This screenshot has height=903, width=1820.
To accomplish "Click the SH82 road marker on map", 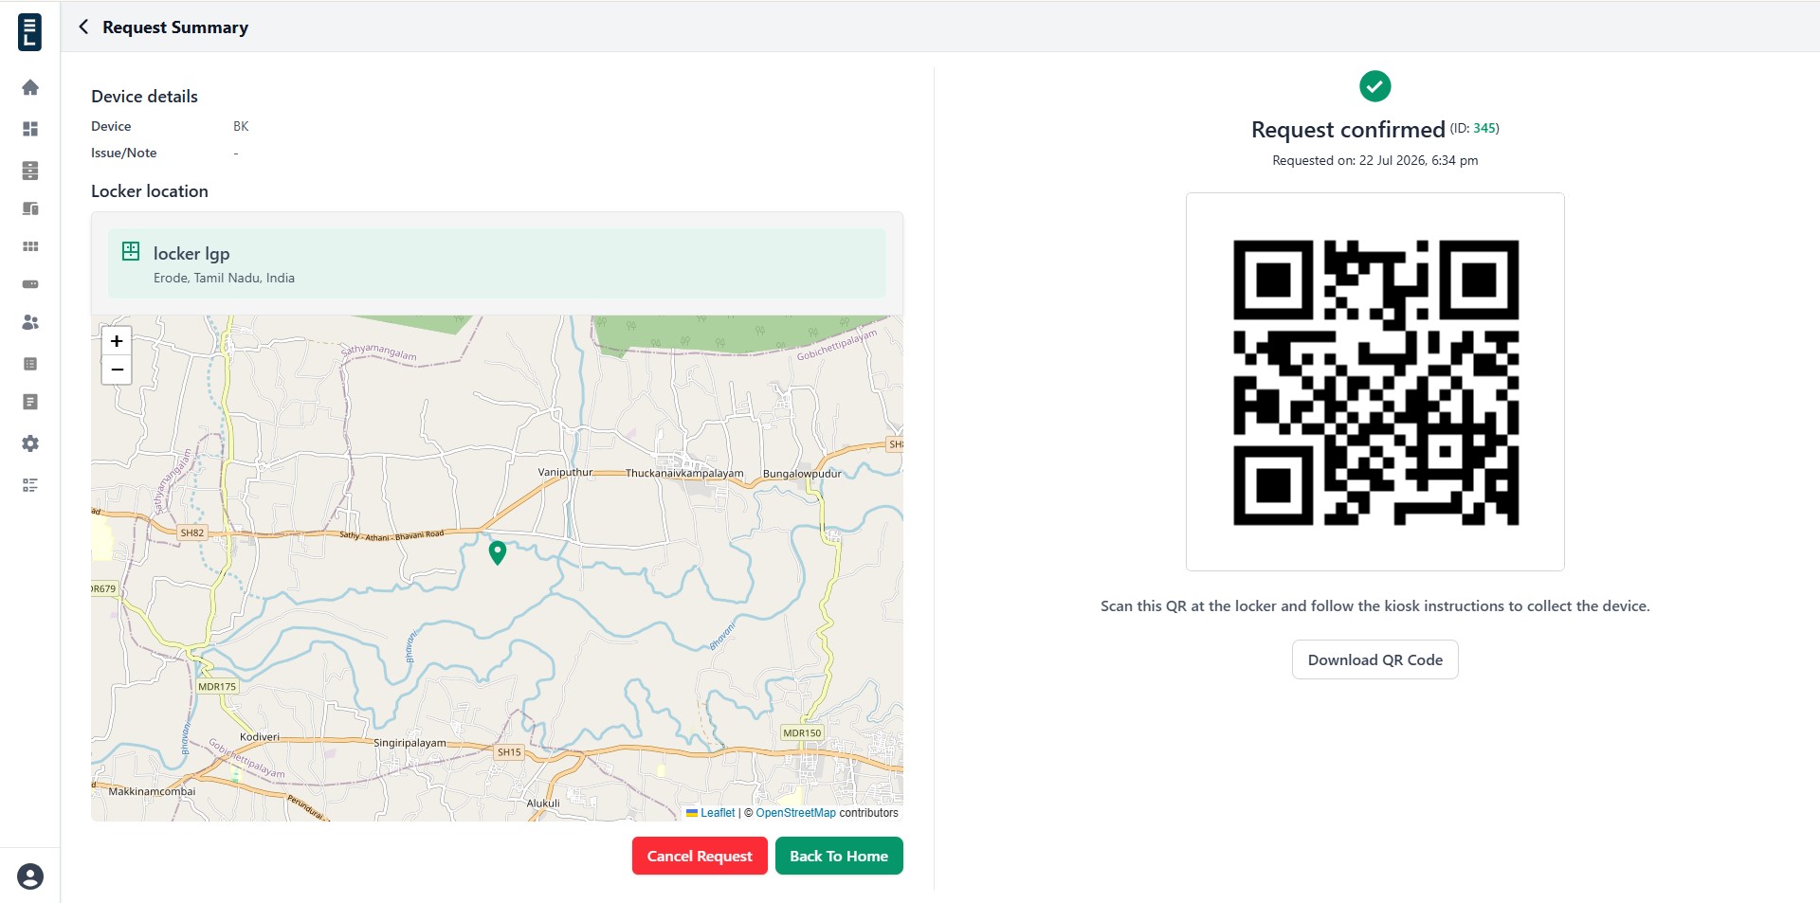I will pos(192,533).
